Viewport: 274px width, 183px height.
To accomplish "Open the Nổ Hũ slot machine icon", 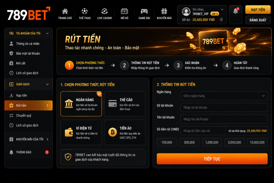I will point(124,11).
